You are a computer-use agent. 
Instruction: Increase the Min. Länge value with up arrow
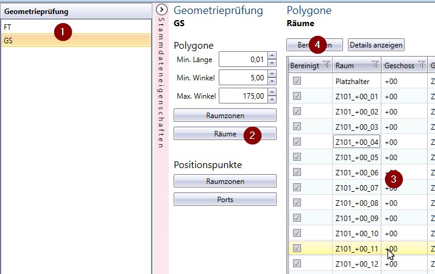tap(272, 56)
